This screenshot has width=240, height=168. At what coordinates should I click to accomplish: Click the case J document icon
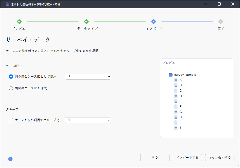point(176,128)
